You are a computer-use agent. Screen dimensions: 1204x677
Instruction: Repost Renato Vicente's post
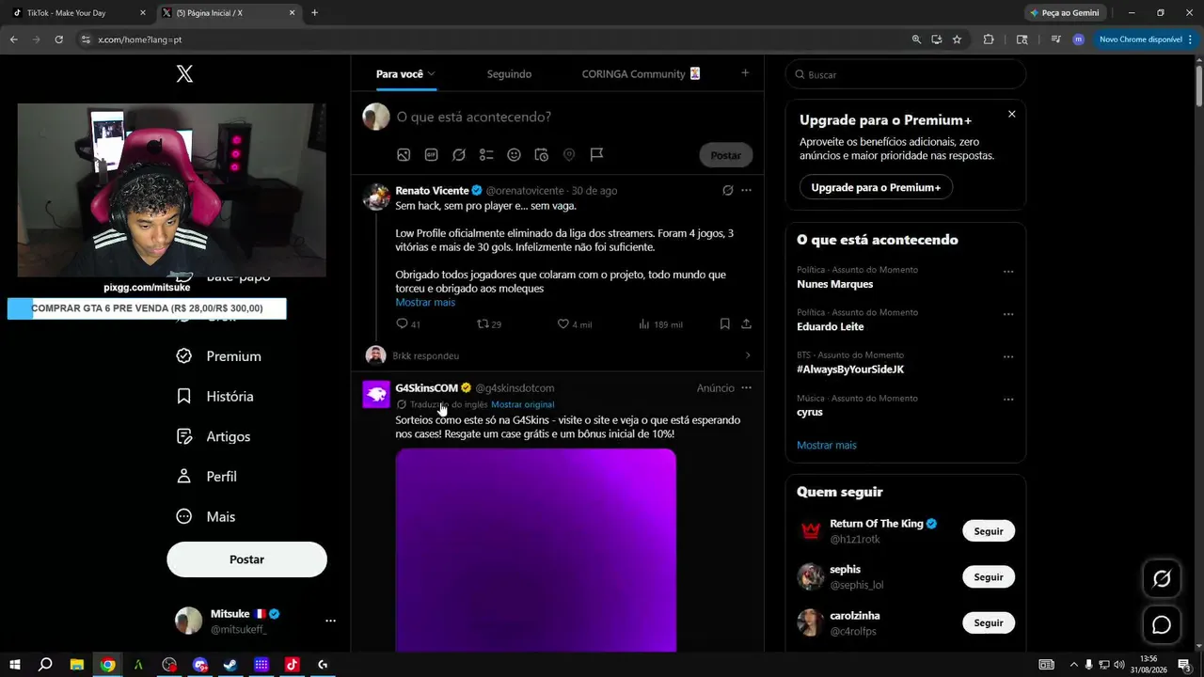[x=489, y=324]
